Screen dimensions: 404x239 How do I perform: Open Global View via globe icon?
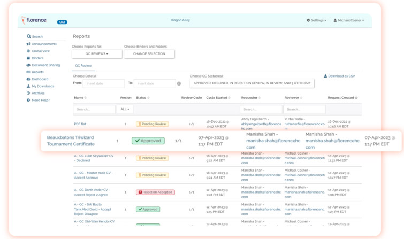(29, 51)
